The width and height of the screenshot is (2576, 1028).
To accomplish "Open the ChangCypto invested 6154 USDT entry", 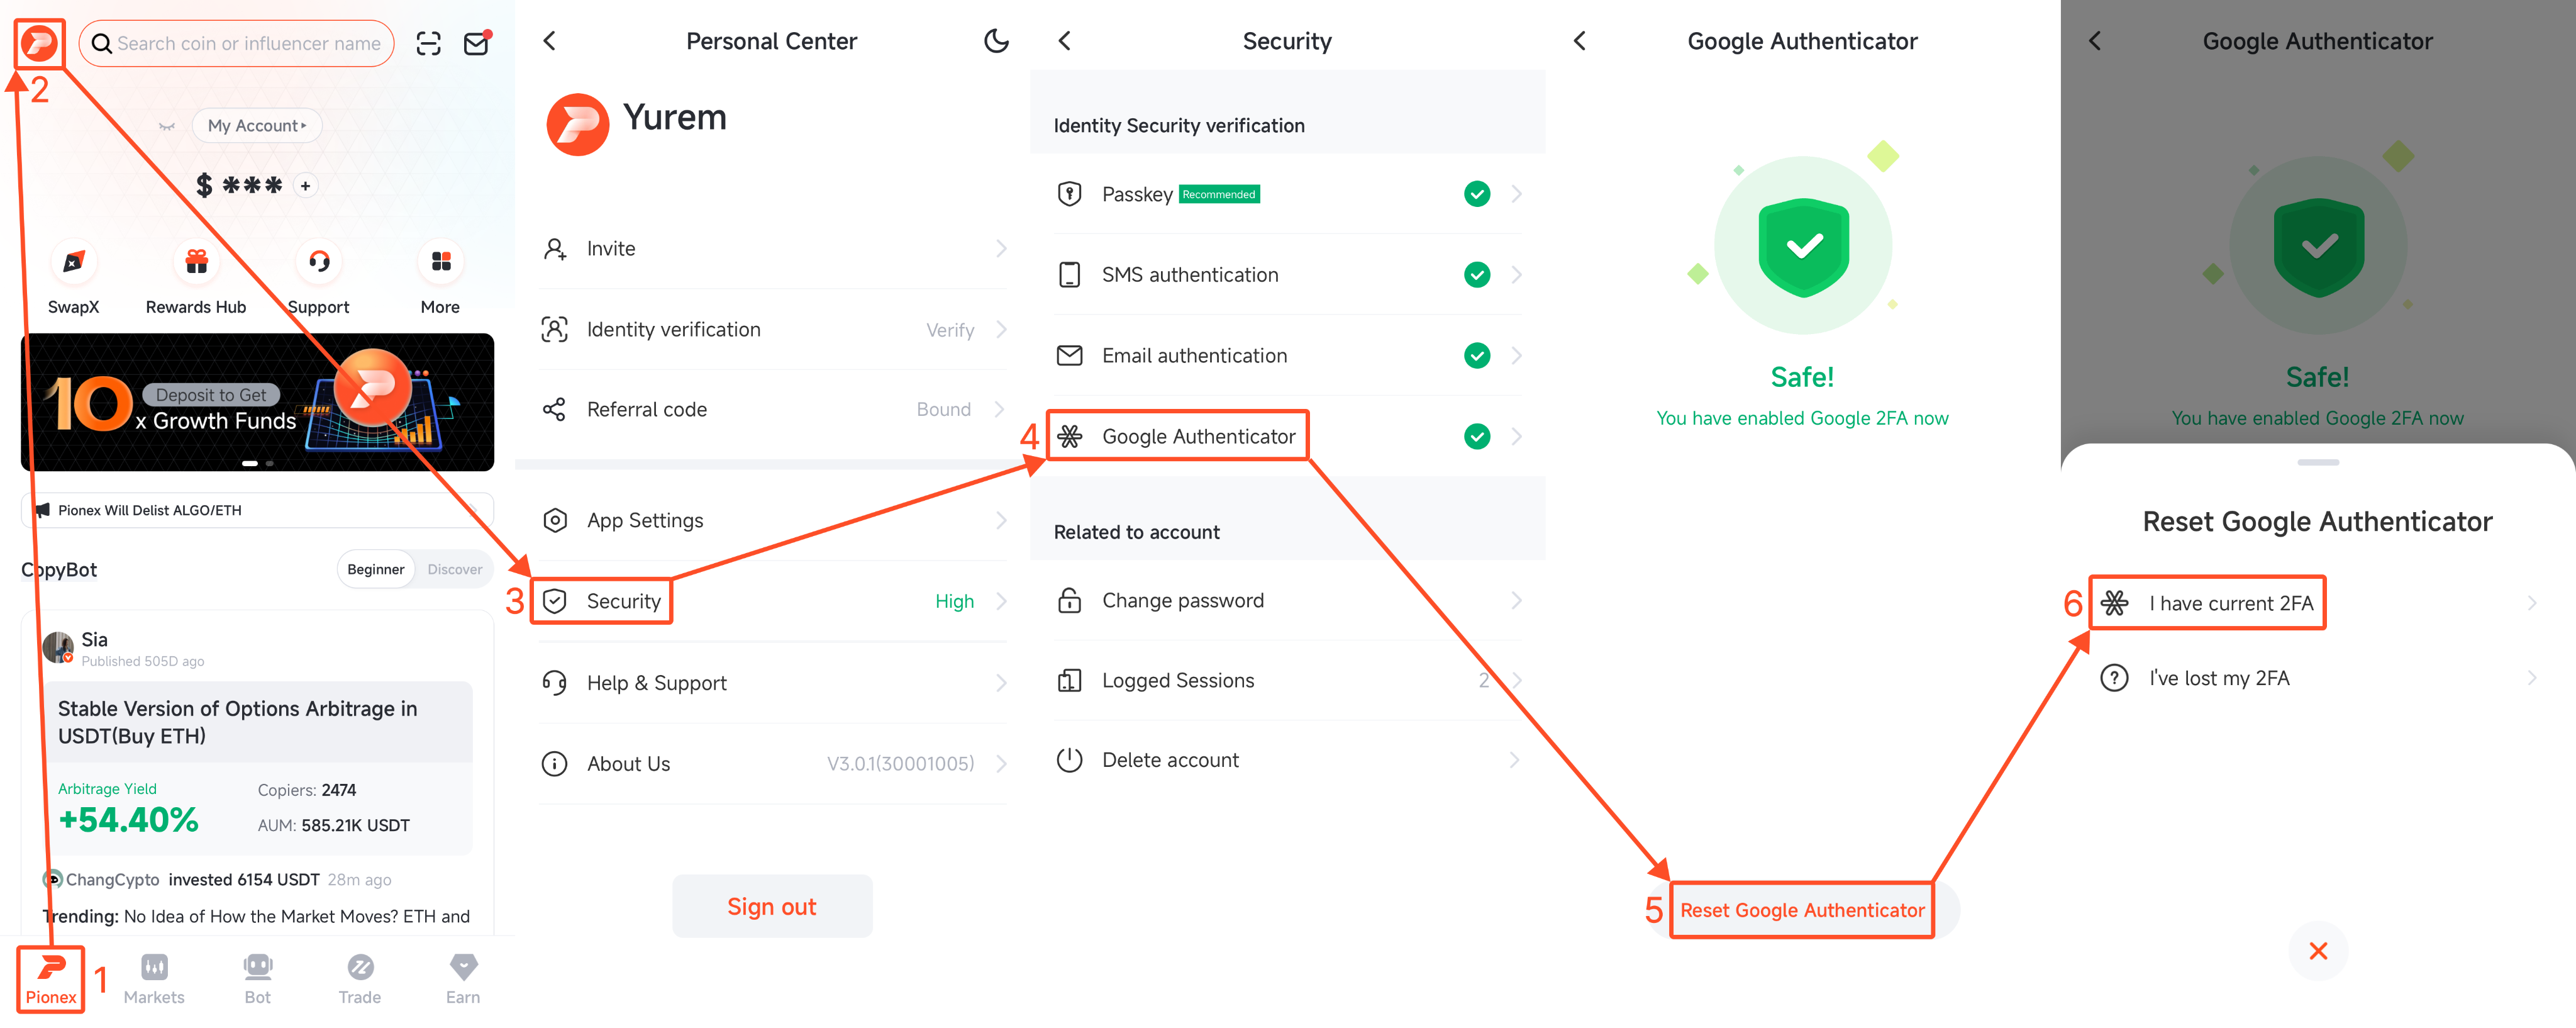I will [217, 880].
